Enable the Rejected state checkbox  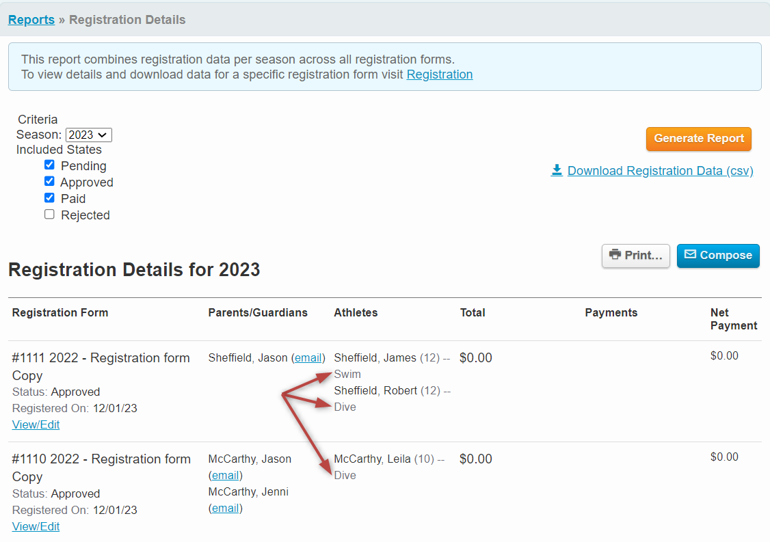click(x=49, y=215)
